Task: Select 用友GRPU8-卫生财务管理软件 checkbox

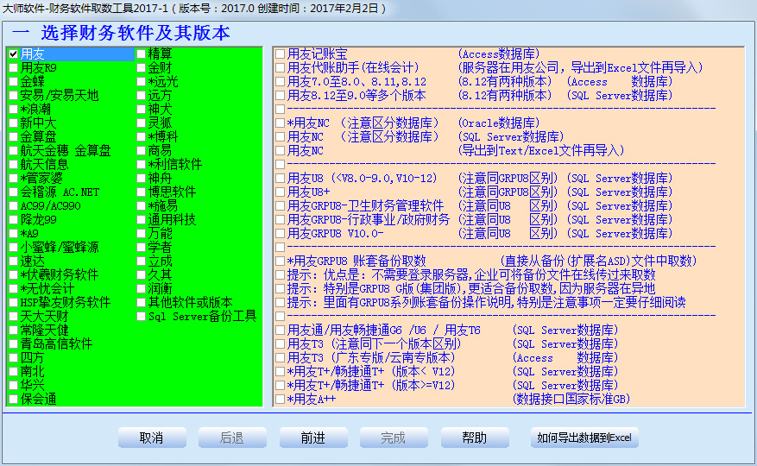Action: tap(280, 206)
